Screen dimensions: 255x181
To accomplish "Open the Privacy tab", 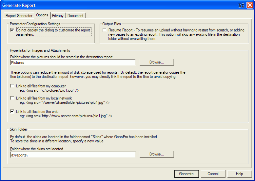I will coord(58,16).
